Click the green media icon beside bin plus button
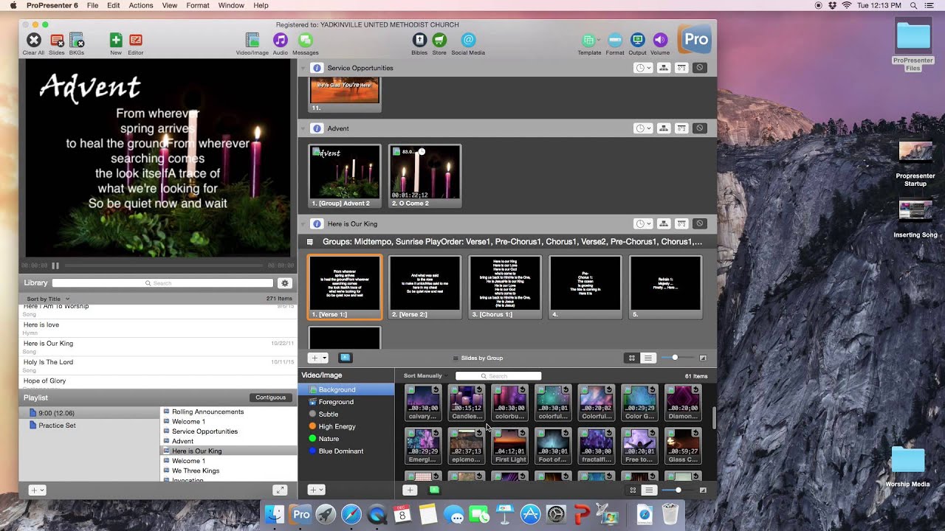Screen dimensions: 945x531 pos(434,490)
